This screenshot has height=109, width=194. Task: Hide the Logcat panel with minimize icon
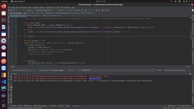tap(190, 67)
